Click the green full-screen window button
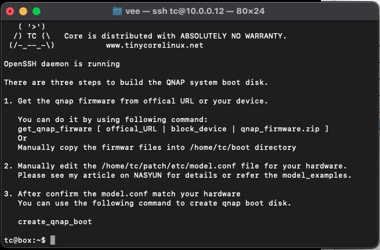380x250 pixels. coord(36,11)
